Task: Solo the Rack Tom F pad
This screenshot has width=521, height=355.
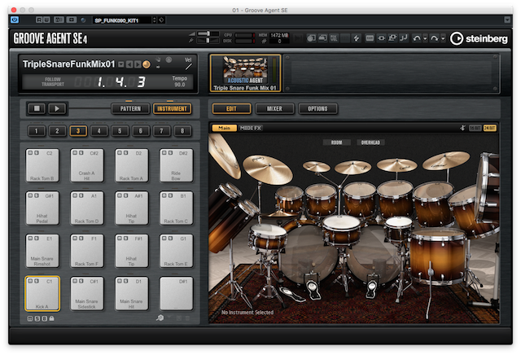Action: 81,239
